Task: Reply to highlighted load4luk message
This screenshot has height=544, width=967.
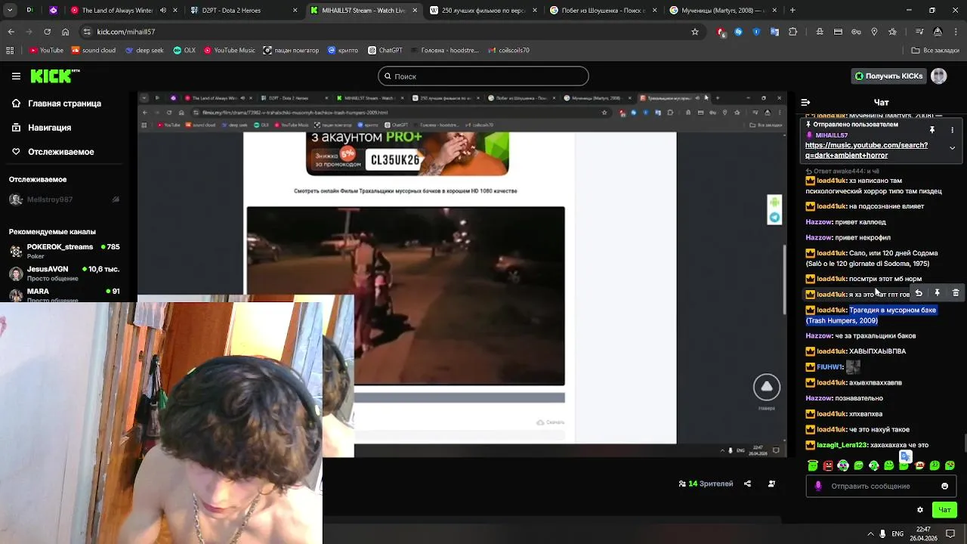Action: pos(919,293)
